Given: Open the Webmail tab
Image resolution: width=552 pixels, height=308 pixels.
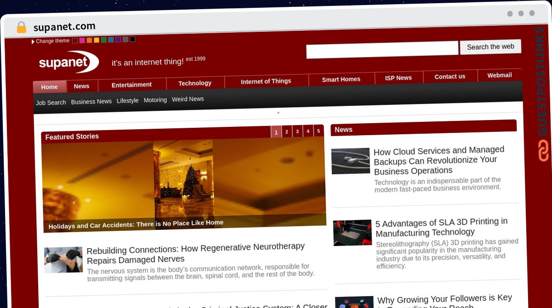Looking at the screenshot, I should (x=500, y=75).
